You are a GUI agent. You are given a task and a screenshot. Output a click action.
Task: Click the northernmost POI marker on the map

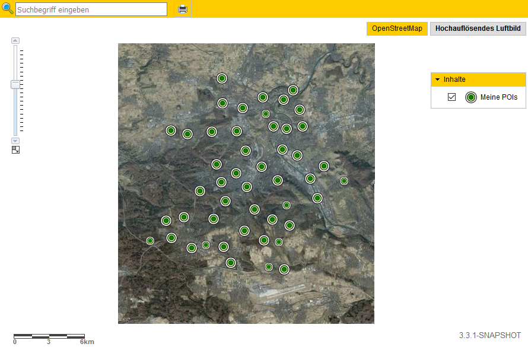[x=221, y=78]
